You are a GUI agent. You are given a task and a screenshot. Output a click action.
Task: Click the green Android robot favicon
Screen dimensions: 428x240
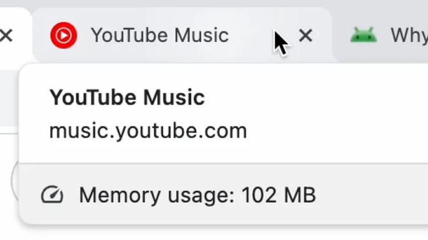363,35
